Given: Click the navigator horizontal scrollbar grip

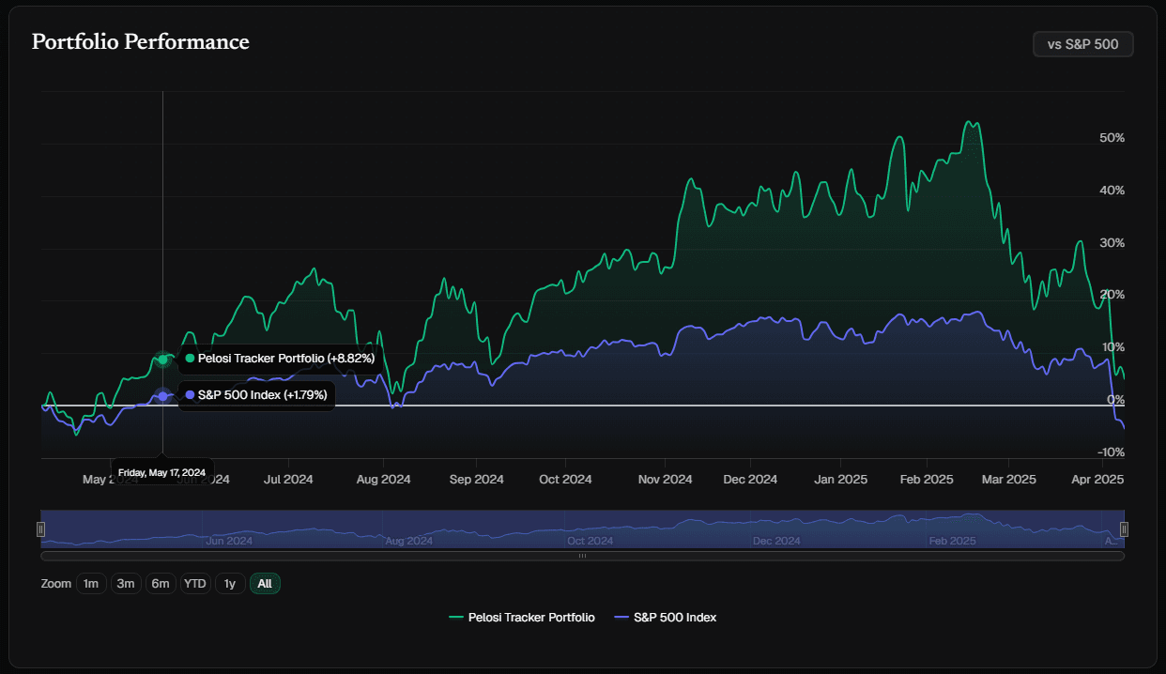Looking at the screenshot, I should (x=582, y=556).
